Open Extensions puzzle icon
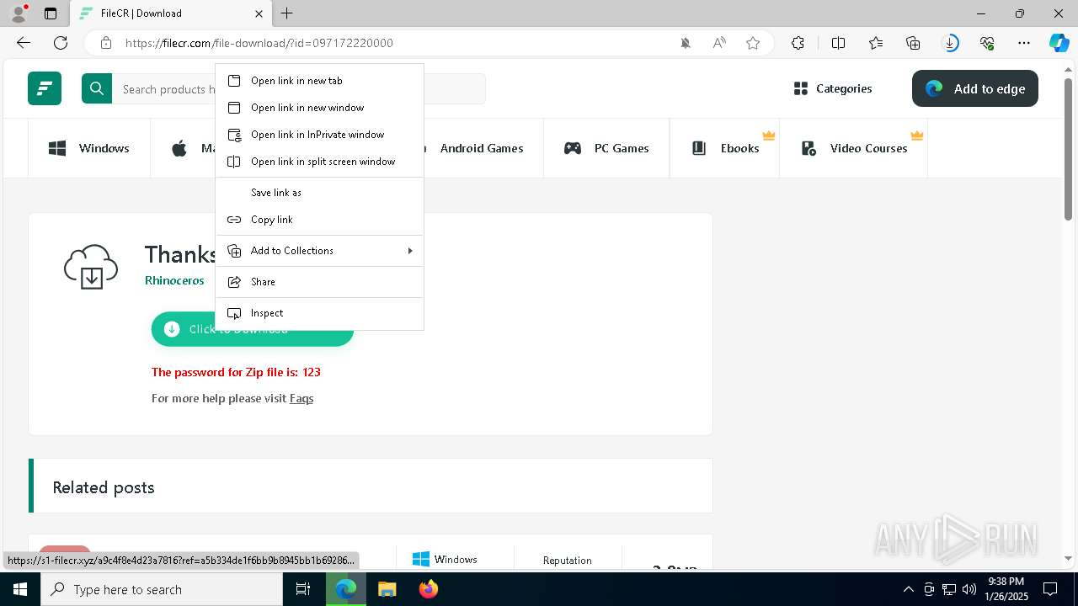The width and height of the screenshot is (1078, 606). coord(798,43)
